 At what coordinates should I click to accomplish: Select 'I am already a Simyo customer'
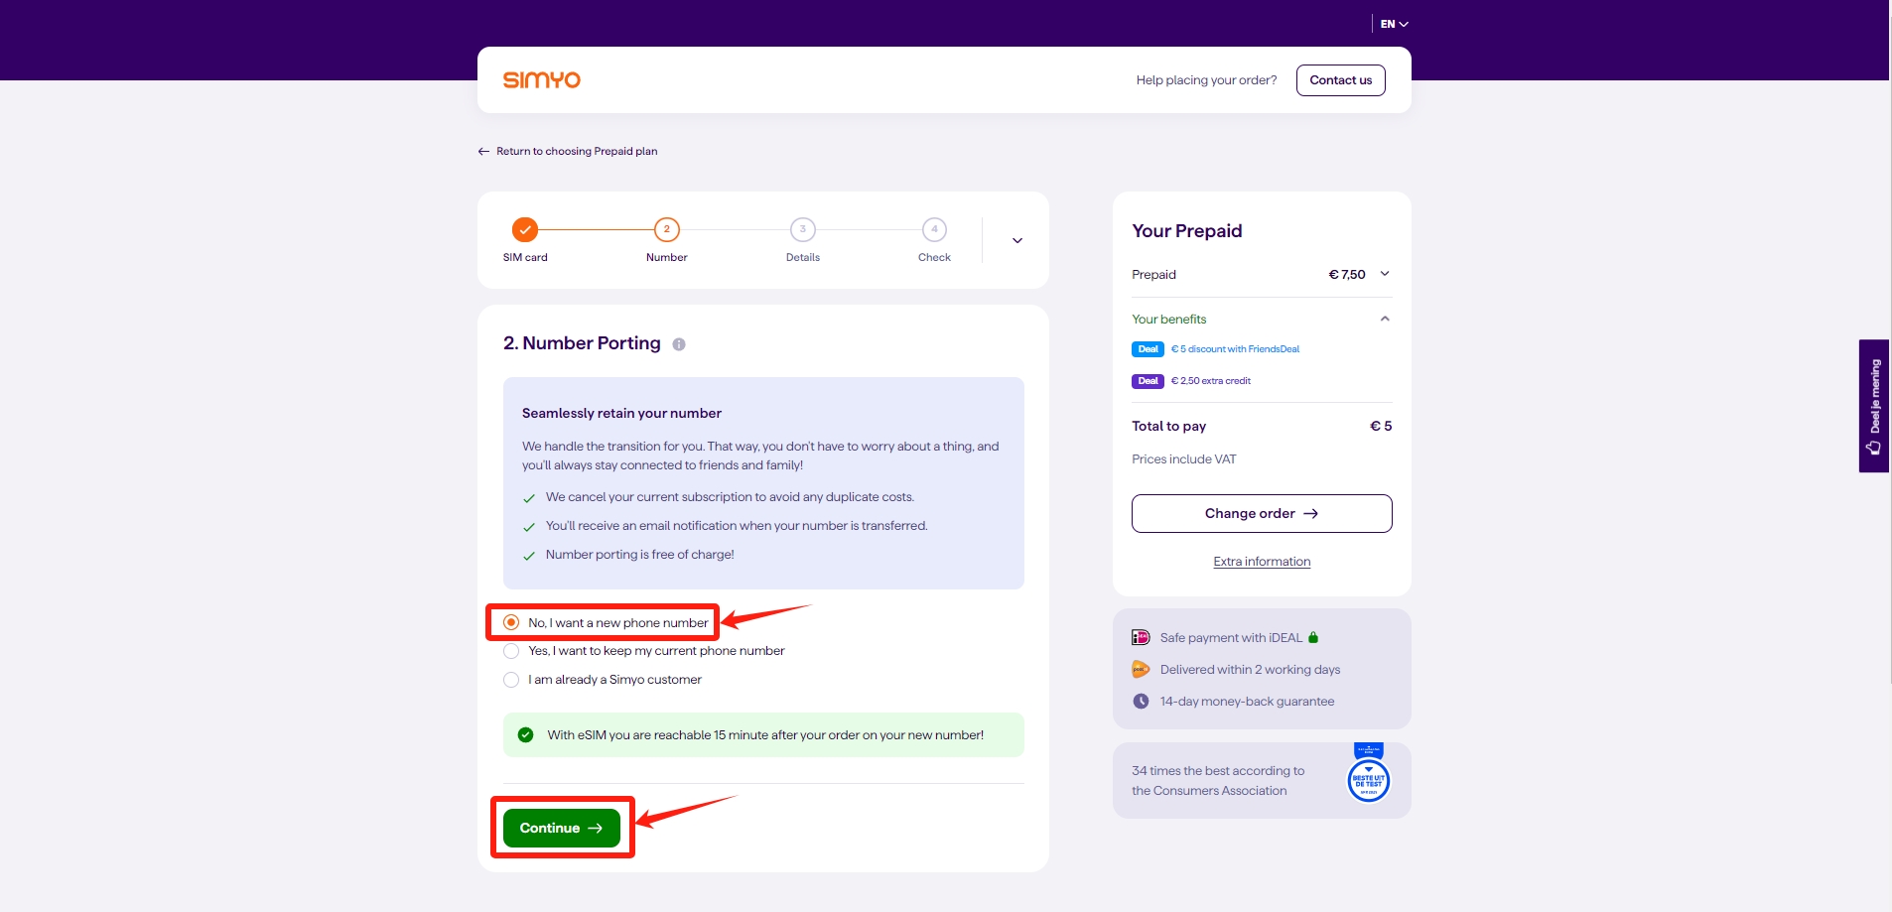511,680
